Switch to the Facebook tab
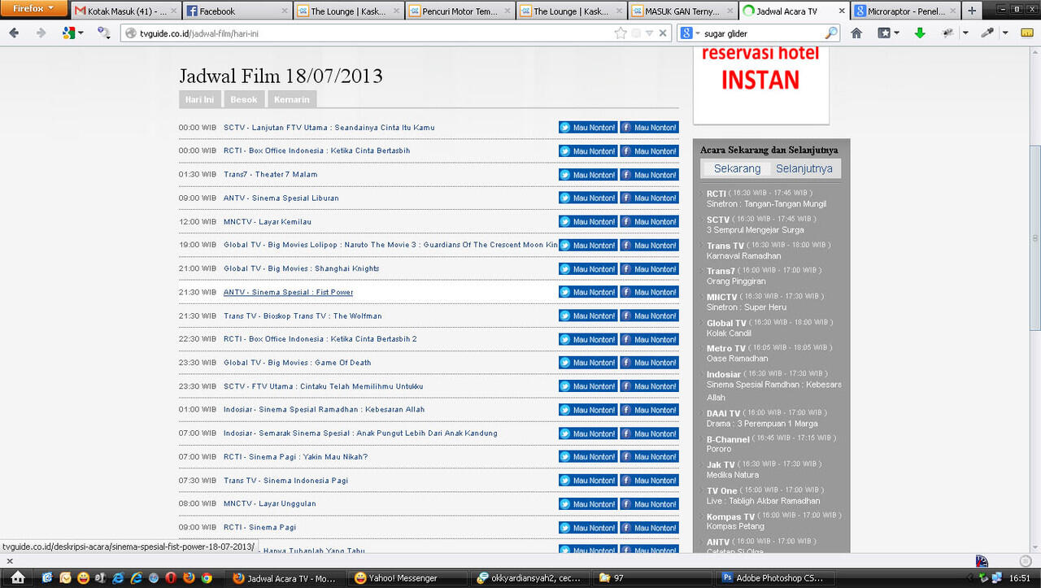The height and width of the screenshot is (588, 1041). [237, 11]
